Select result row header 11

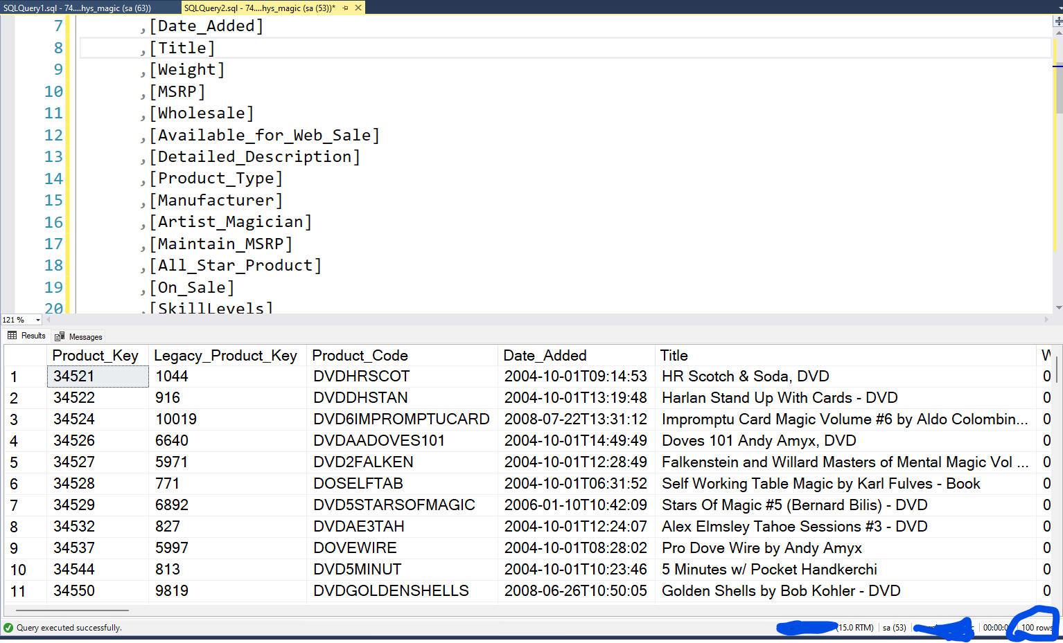tap(25, 591)
